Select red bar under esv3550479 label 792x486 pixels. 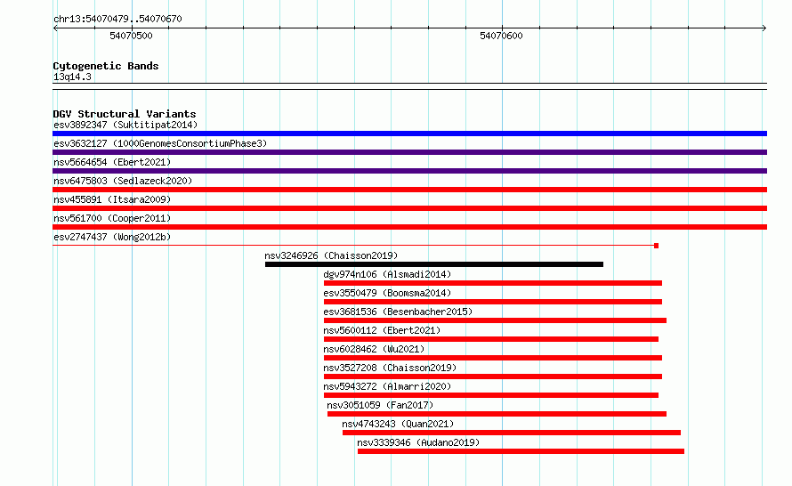493,302
